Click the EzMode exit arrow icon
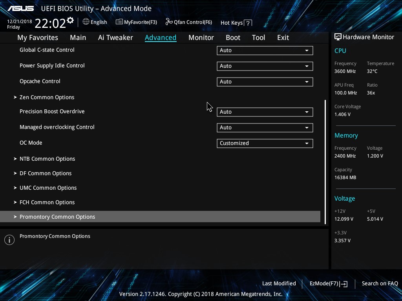This screenshot has width=402, height=301. pos(344,284)
